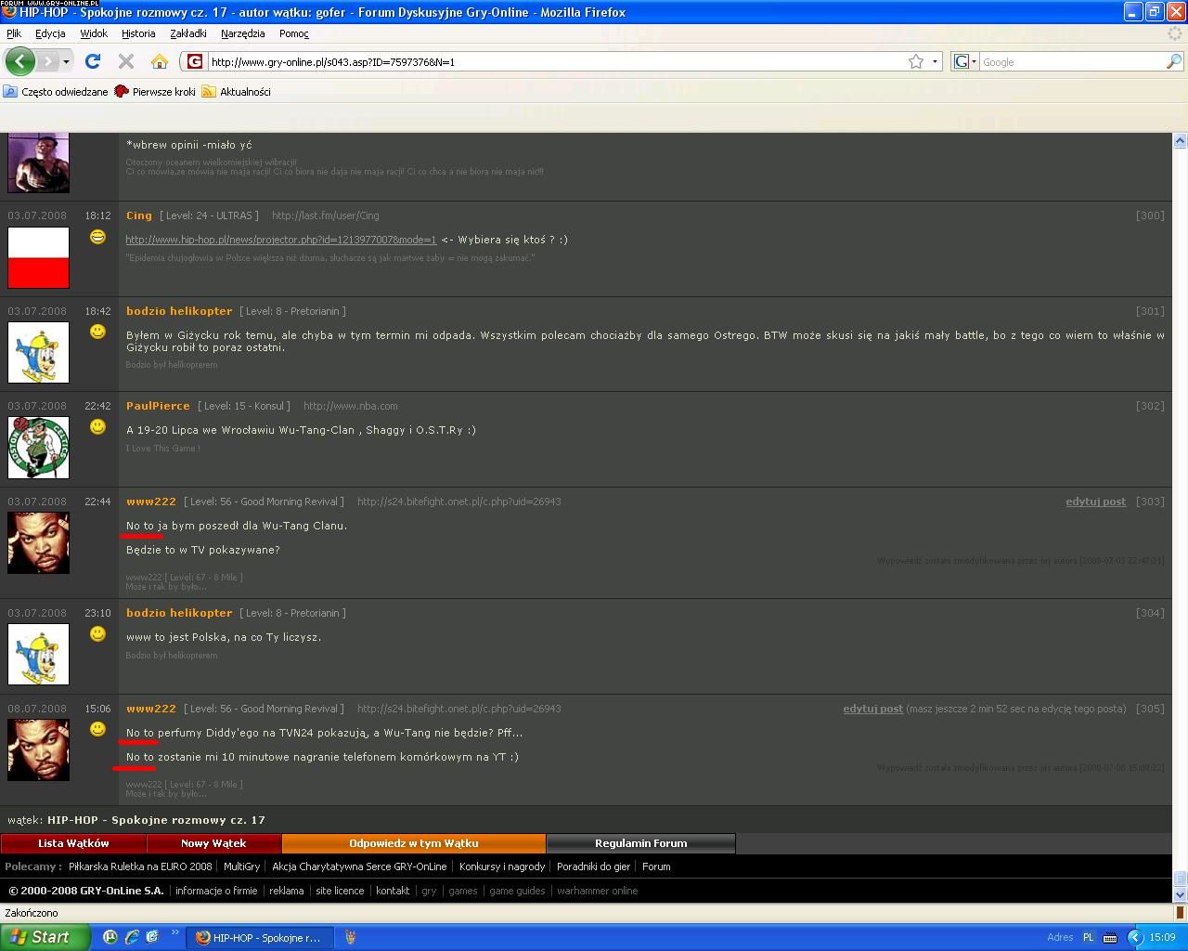1188x951 pixels.
Task: Open the Lista Wątków button
Action: click(73, 843)
